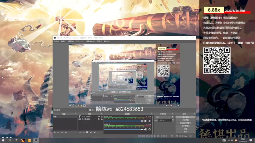Open notification center in system tray

(x=251, y=140)
